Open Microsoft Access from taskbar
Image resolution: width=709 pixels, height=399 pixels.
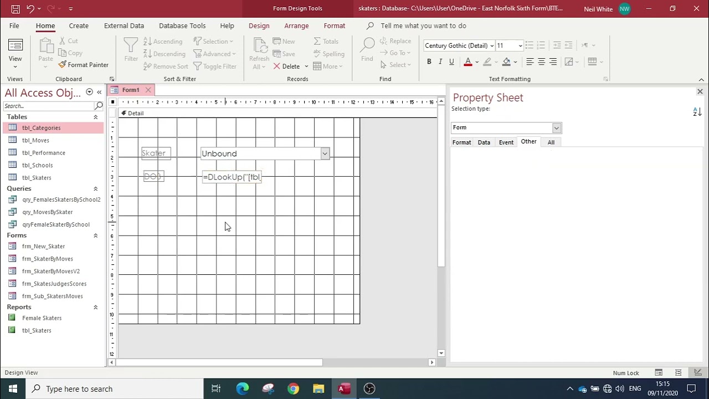[344, 388]
